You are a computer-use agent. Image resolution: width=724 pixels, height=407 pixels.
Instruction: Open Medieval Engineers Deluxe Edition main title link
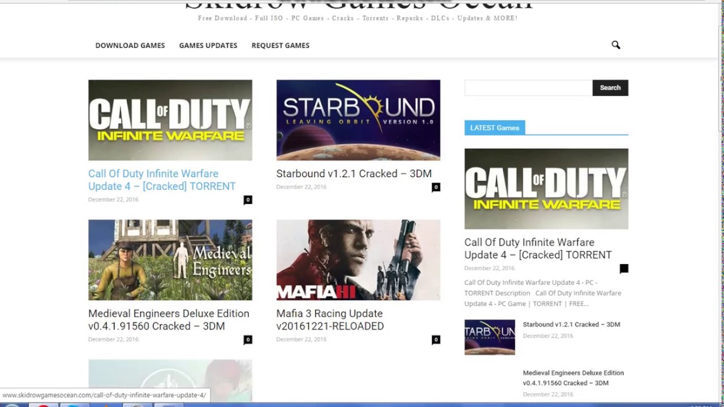169,320
